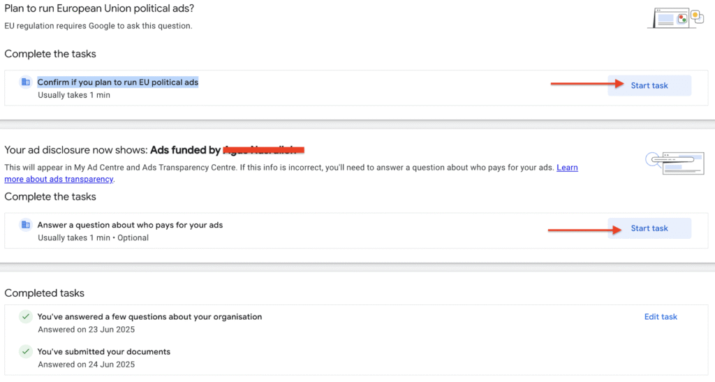
Task: Select 'Confirm if you plan to run EU political ads' text
Action: coord(118,82)
